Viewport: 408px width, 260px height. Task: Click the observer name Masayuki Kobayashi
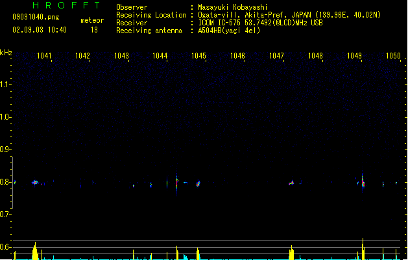click(x=233, y=7)
